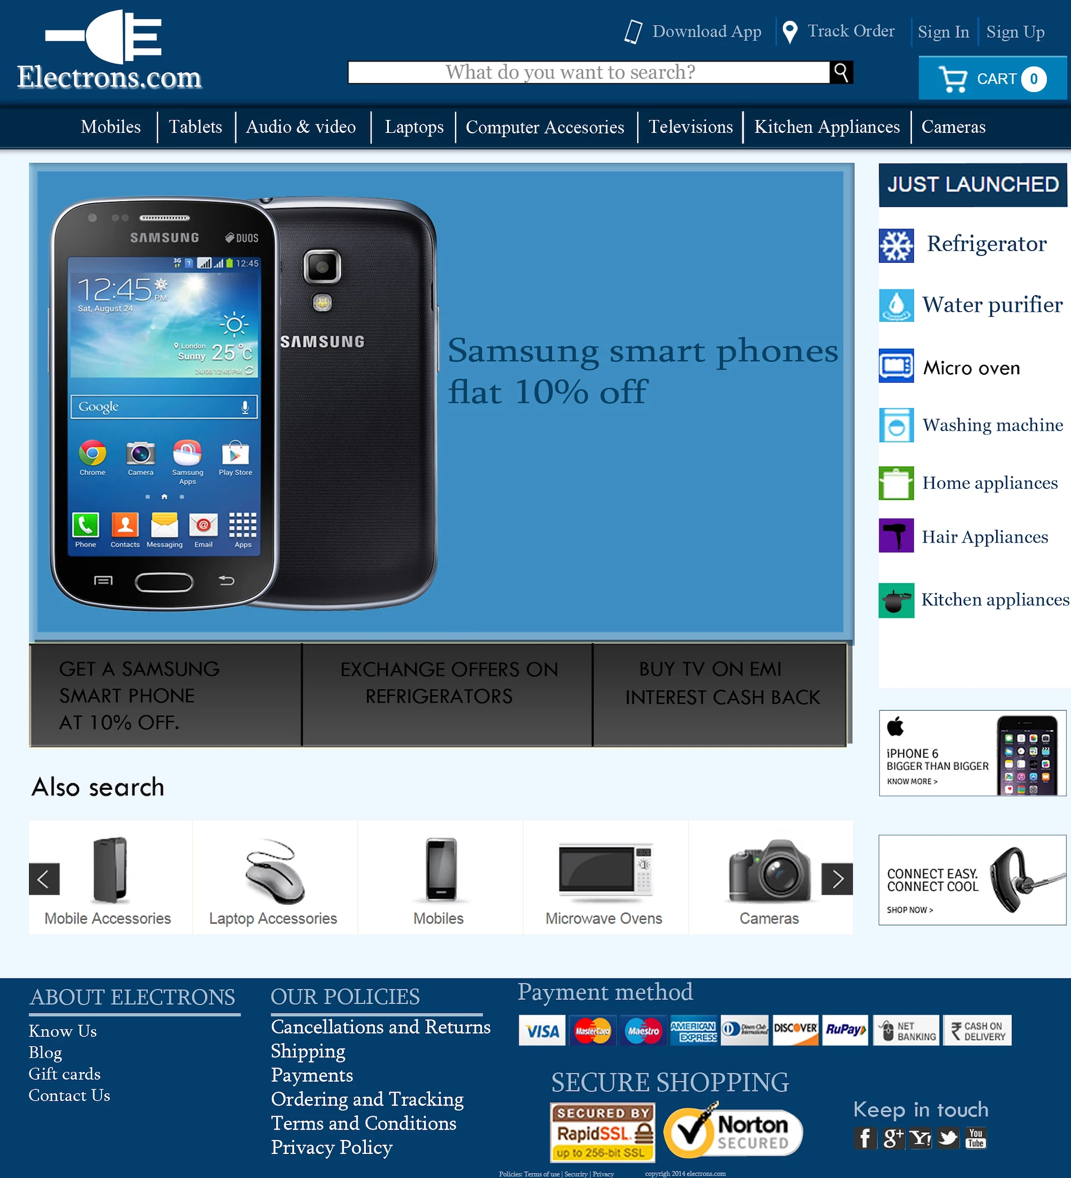This screenshot has height=1178, width=1071.
Task: Open Cancellations and Returns policy
Action: (x=381, y=1027)
